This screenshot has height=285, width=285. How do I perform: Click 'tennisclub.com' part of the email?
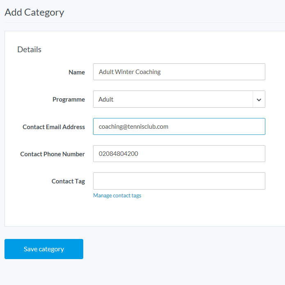coord(148,127)
